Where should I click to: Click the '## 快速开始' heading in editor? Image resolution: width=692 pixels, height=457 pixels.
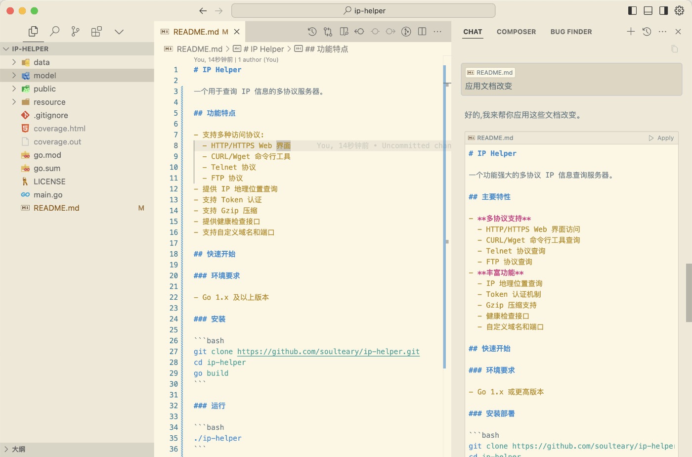pos(215,254)
